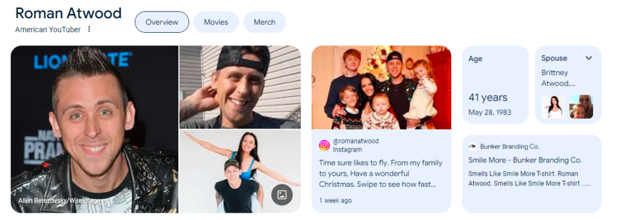Switch to the Overview tab
This screenshot has height=220, width=621.
162,22
